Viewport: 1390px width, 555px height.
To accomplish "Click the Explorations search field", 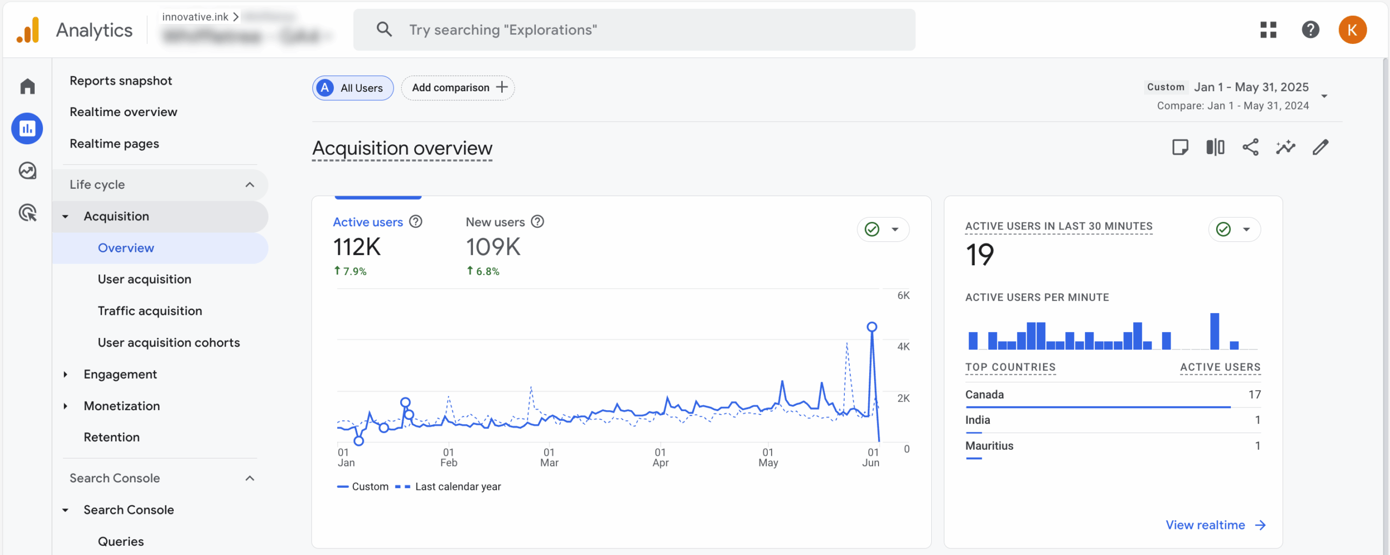I will (634, 30).
